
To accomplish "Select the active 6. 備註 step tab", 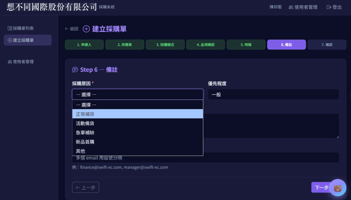I will click(x=286, y=45).
